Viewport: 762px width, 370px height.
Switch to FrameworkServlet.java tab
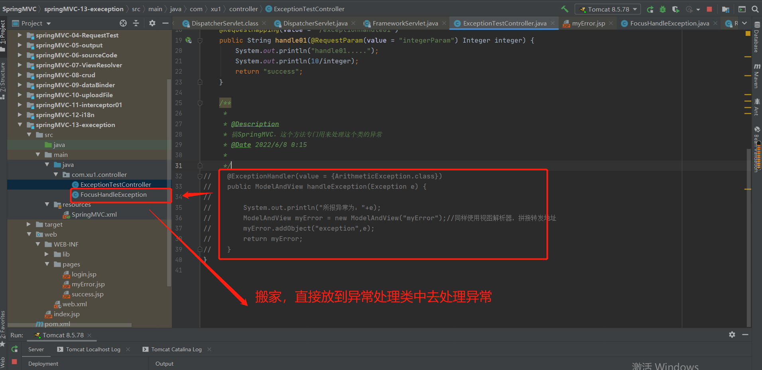[405, 23]
